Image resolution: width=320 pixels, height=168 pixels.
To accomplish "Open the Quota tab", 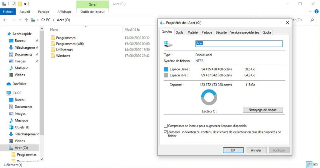I will (267, 32).
